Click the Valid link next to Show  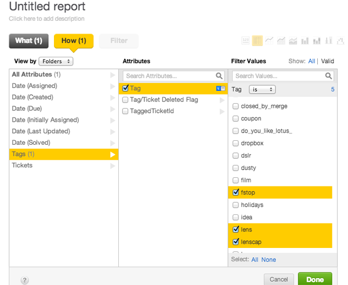coord(327,61)
